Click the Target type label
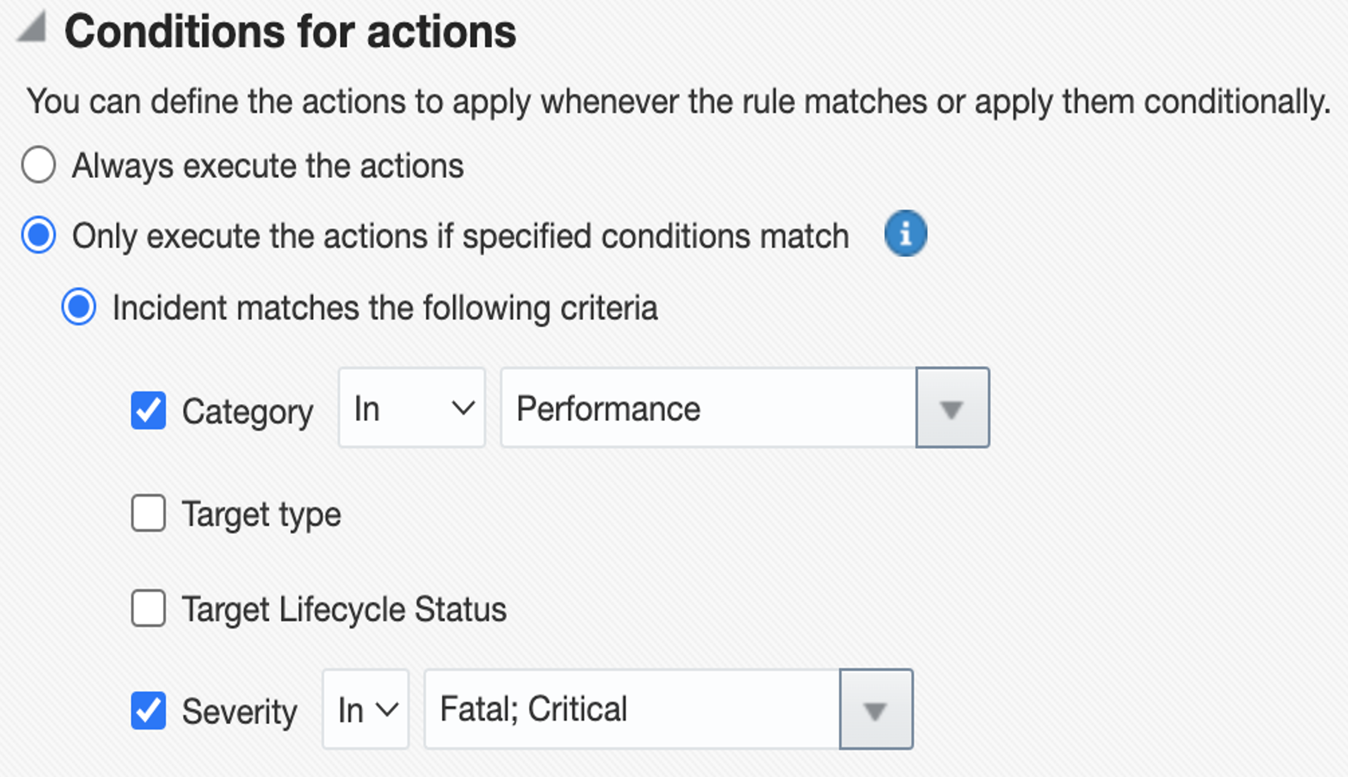1348x777 pixels. (x=261, y=514)
